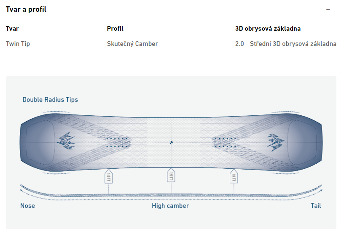Click the 2.0 Střední 3D obrysová základna value

click(286, 44)
